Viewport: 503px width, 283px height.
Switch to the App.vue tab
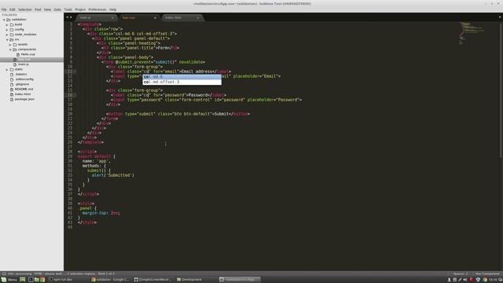coord(138,17)
